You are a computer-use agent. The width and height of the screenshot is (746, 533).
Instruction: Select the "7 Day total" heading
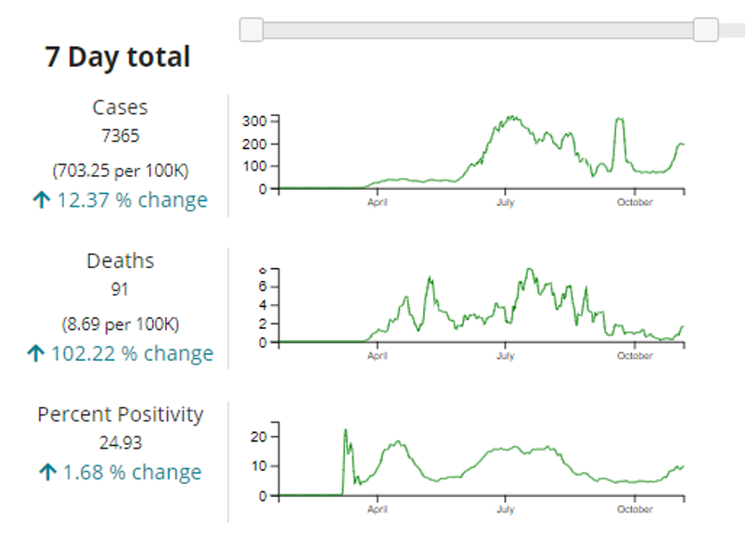pos(118,57)
